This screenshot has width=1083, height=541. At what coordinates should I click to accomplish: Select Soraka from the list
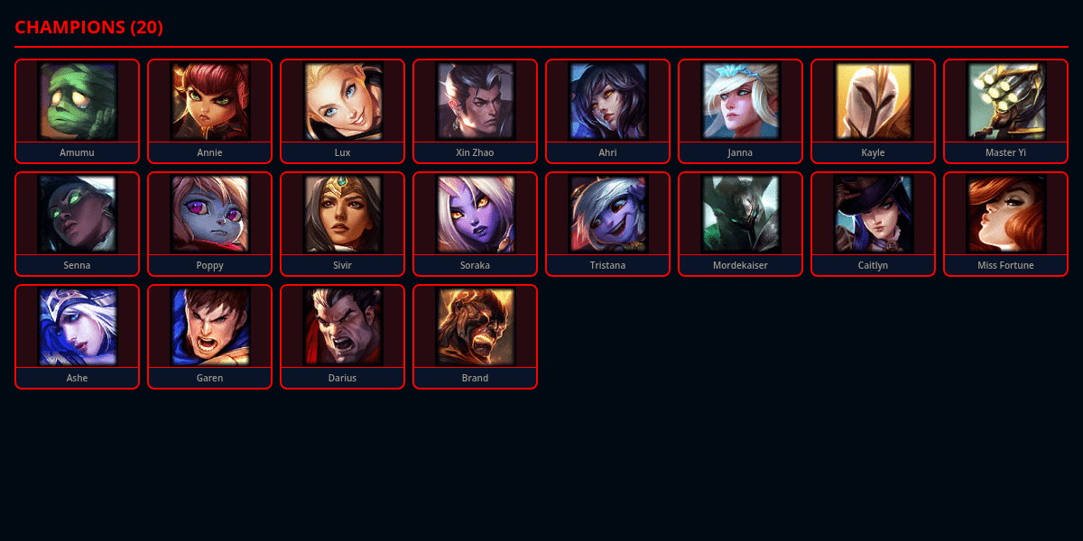click(475, 224)
